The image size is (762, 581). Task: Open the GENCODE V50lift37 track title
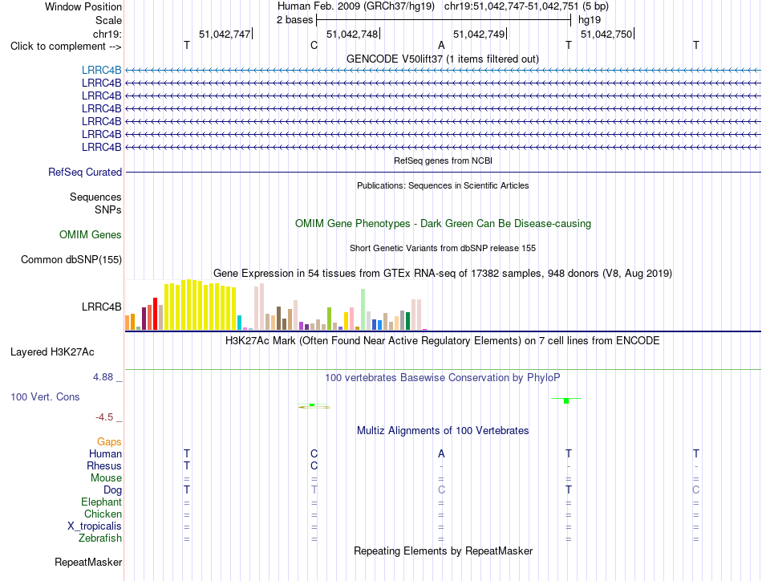coord(443,59)
